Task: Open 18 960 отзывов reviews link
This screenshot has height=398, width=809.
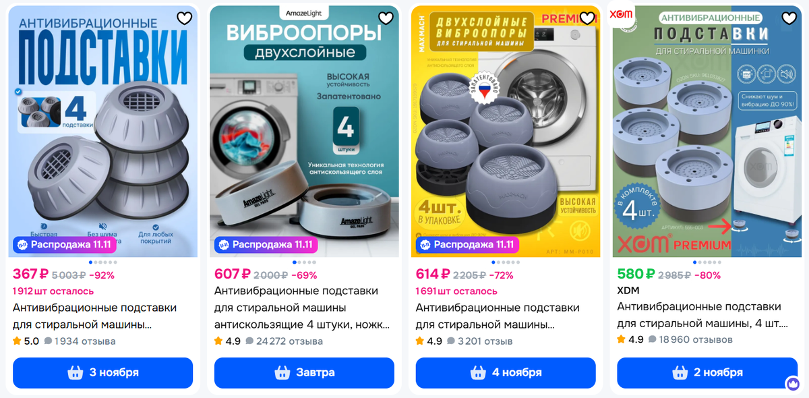Action: pos(690,339)
